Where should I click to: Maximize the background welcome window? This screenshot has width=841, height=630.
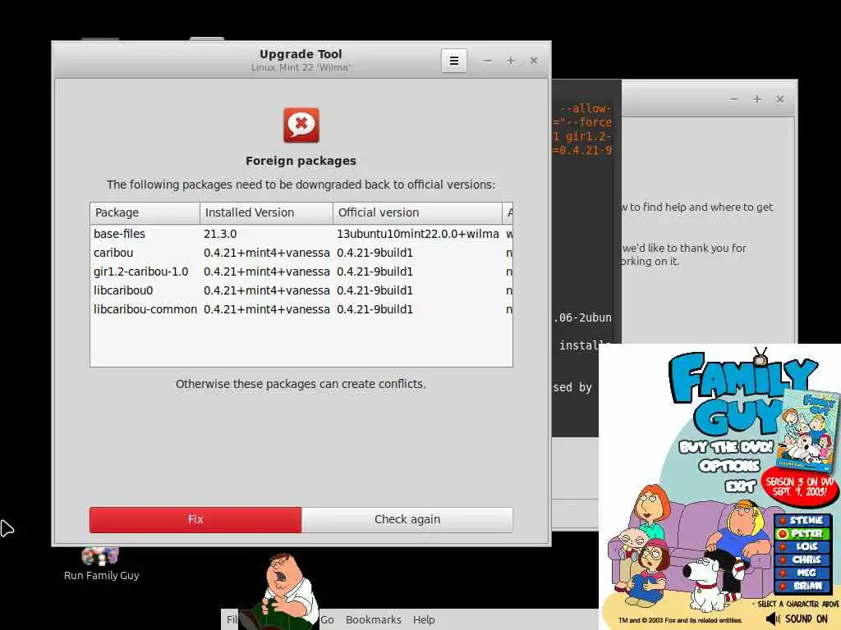point(756,99)
